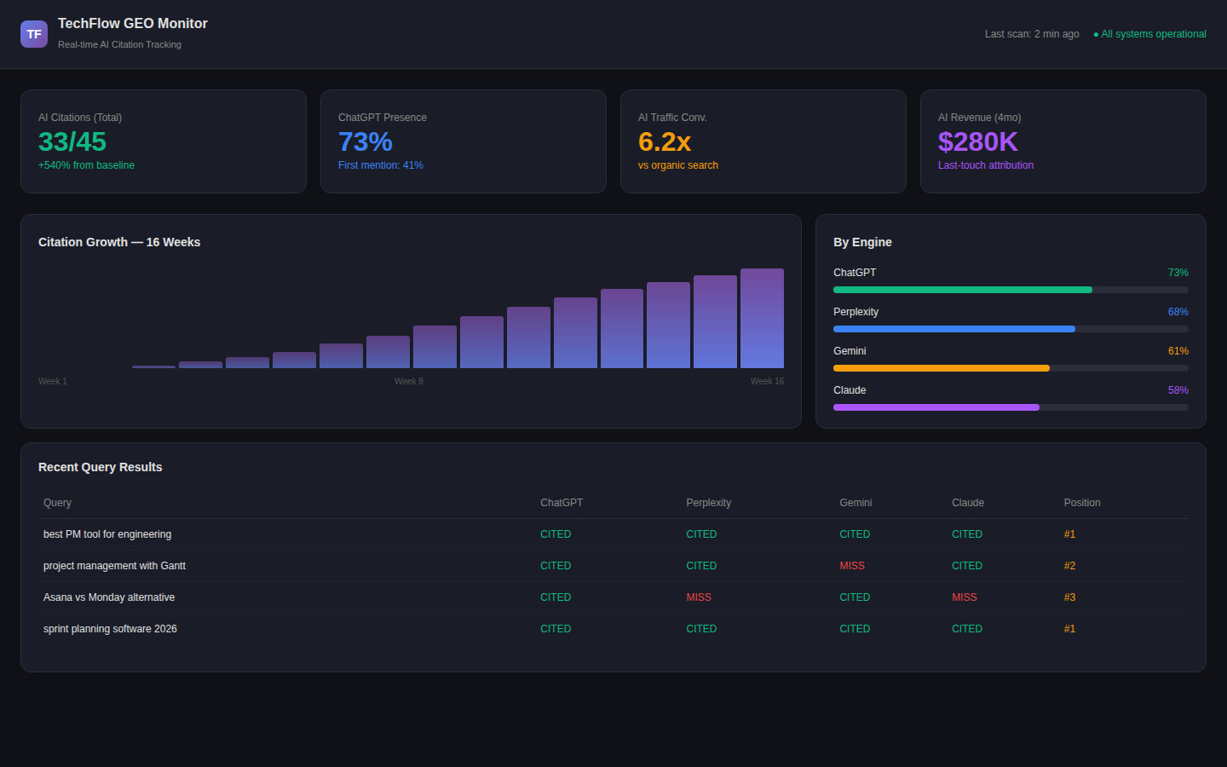Click the Claude 58% engine value
Image resolution: width=1227 pixels, height=767 pixels.
tap(1178, 390)
